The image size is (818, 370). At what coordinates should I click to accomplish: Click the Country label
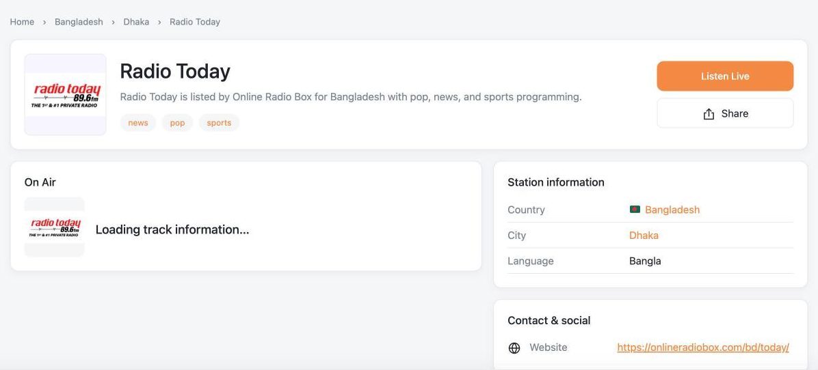pos(526,210)
